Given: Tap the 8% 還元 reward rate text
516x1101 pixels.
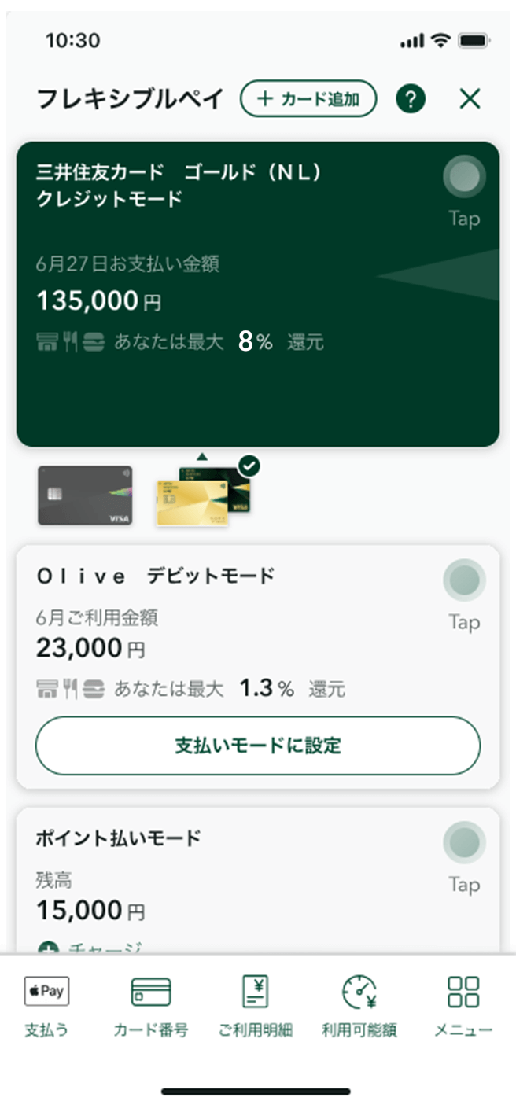Looking at the screenshot, I should point(281,342).
